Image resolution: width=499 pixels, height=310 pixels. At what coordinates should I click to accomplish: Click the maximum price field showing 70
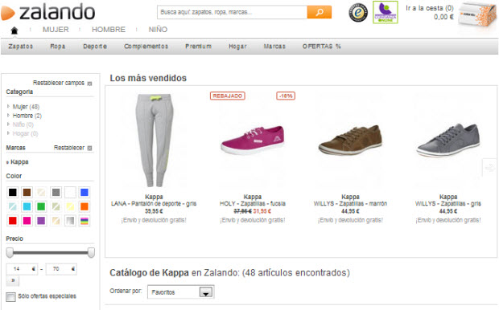tap(61, 269)
